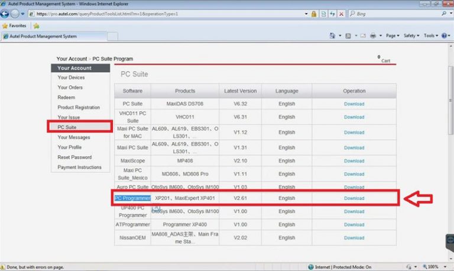
Task: Open Your Issue in sidebar
Action: (69, 117)
